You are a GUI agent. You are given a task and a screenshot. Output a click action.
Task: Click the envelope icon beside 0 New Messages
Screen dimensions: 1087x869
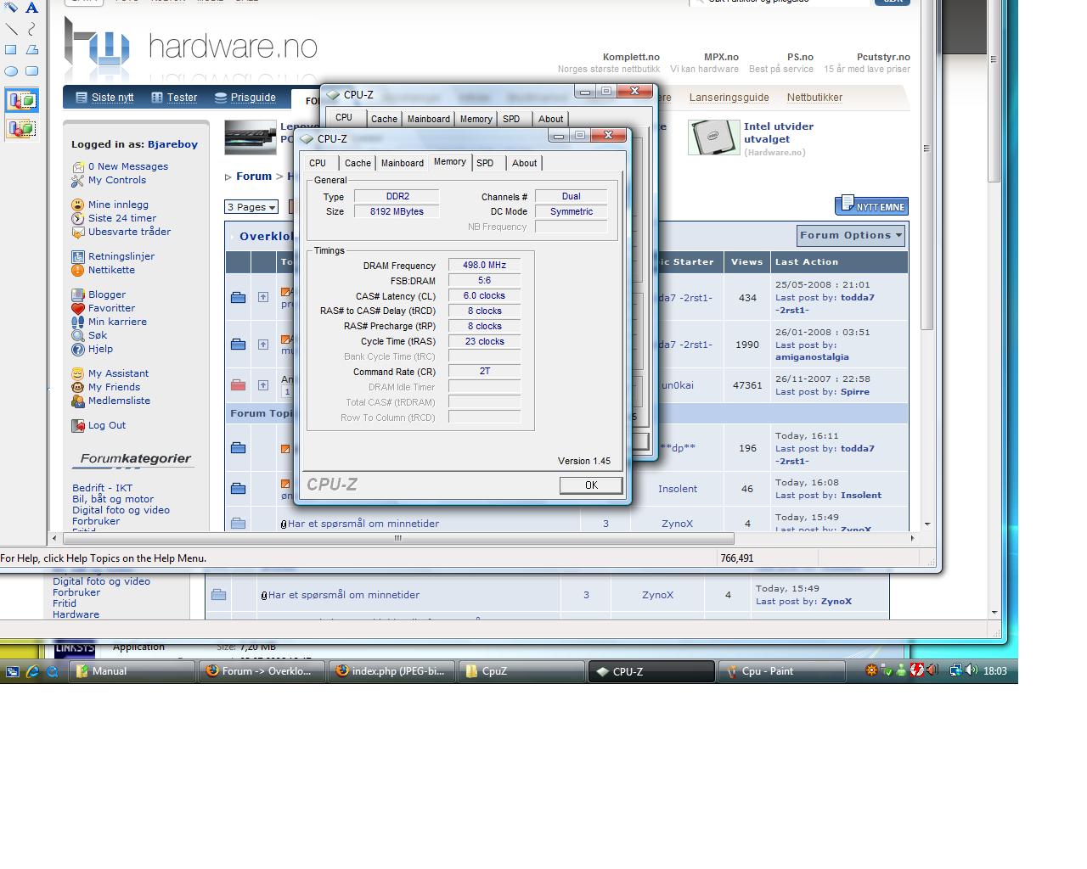coord(78,167)
